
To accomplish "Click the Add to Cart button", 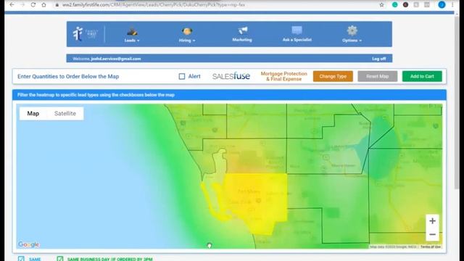I will click(422, 76).
